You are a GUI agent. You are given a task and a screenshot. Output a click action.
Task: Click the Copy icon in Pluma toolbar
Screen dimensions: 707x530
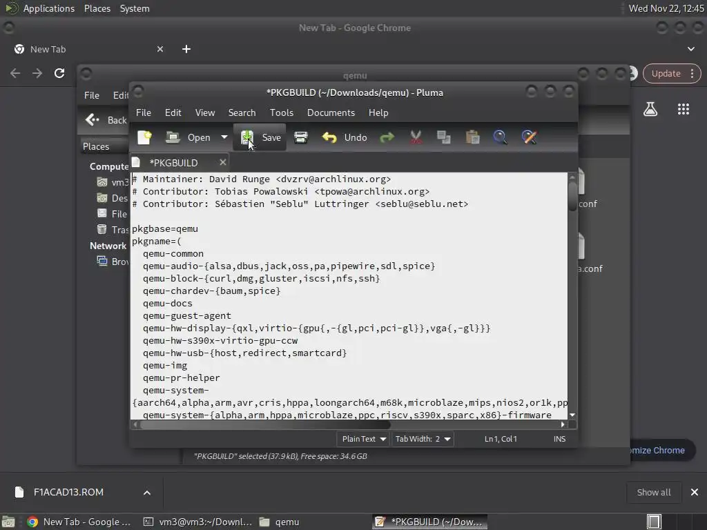pyautogui.click(x=444, y=137)
